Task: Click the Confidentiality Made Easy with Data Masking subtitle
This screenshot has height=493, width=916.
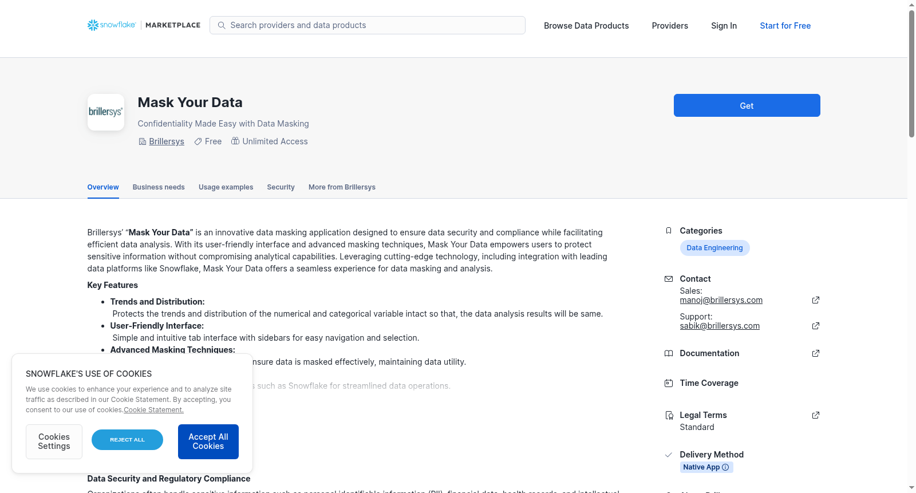Action: tap(223, 124)
